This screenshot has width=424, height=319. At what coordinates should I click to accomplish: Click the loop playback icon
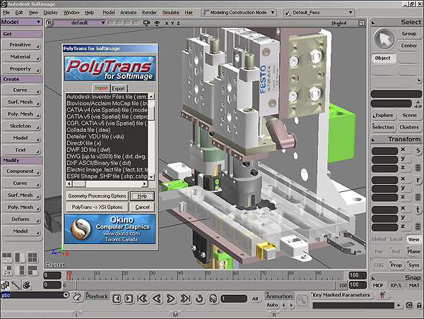pos(199,299)
